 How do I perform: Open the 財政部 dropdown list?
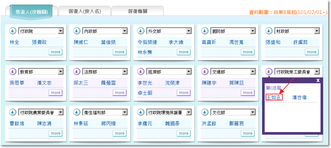tap(316, 31)
